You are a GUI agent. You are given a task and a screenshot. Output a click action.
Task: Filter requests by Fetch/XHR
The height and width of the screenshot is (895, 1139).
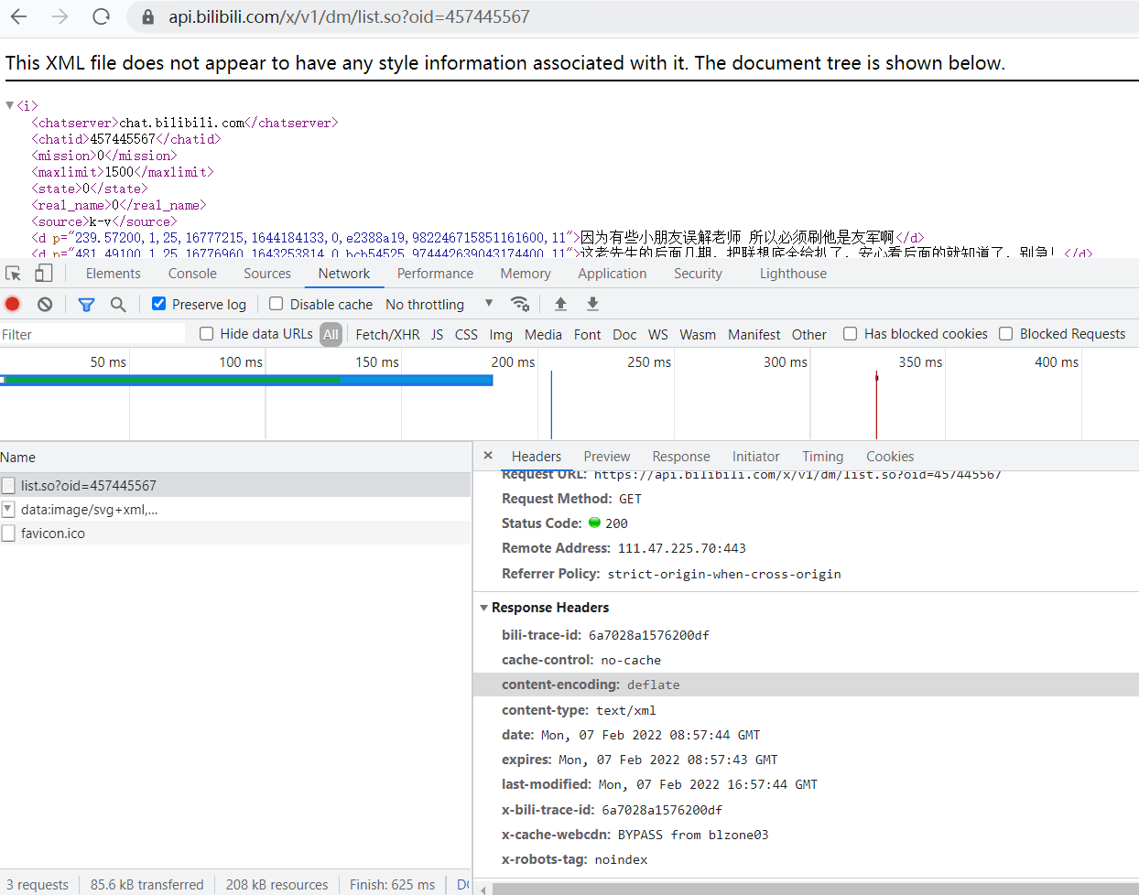[x=387, y=335]
